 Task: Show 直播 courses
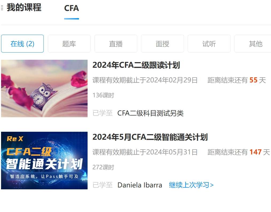[116, 44]
